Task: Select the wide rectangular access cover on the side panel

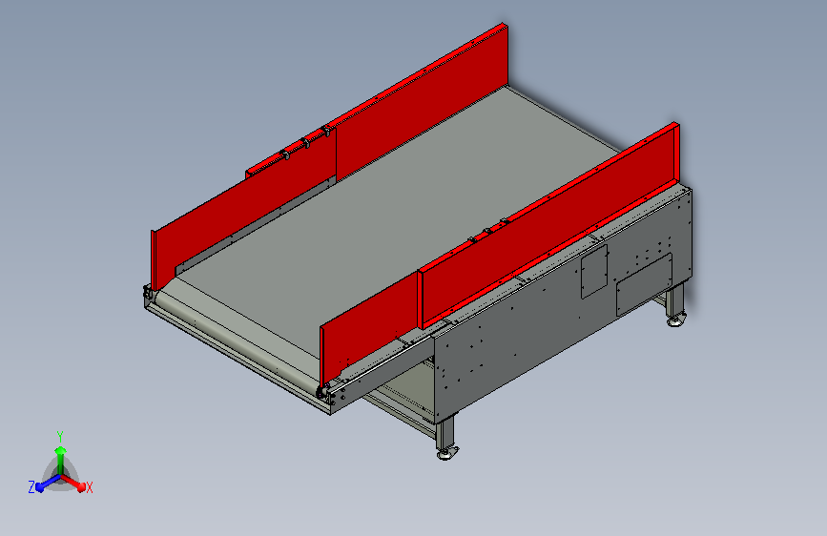Action: (x=644, y=284)
